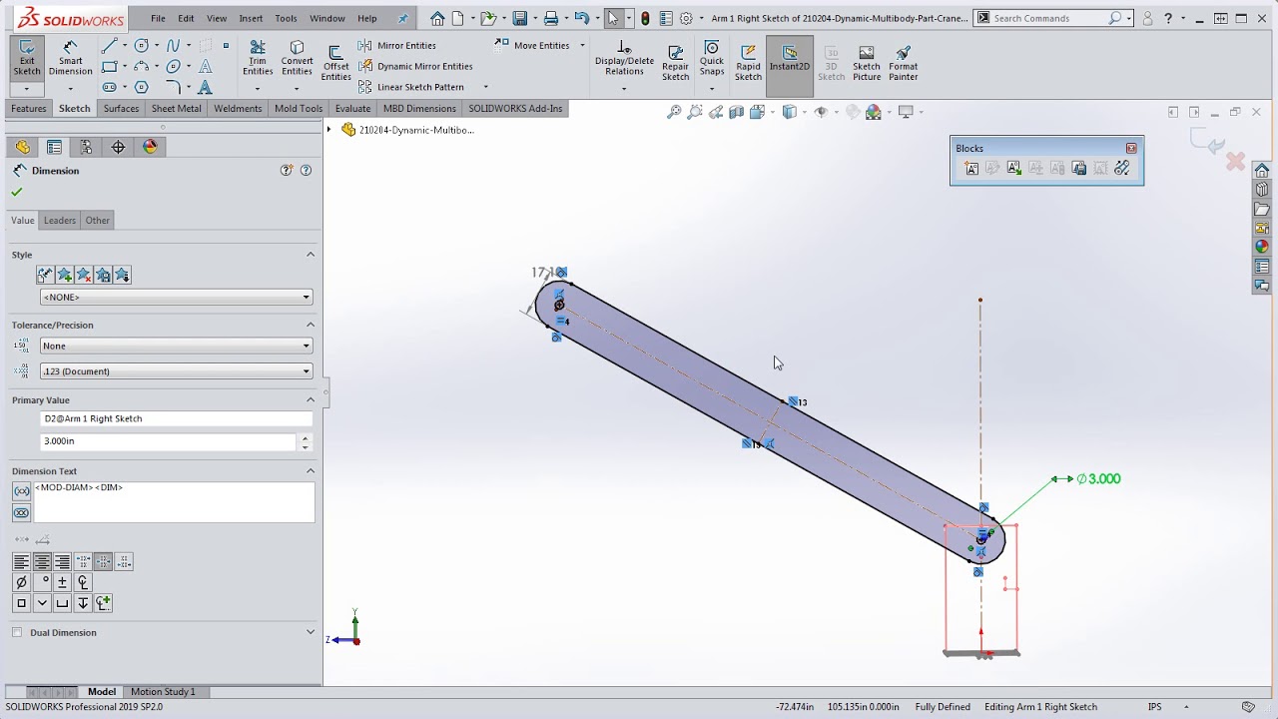
Task: Open the Display/Delete Relations tool
Action: [x=624, y=60]
